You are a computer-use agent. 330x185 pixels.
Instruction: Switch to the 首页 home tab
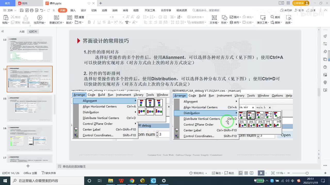click(7, 3)
